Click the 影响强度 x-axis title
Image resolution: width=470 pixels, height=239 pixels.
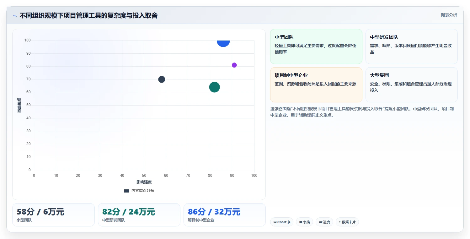coord(144,182)
